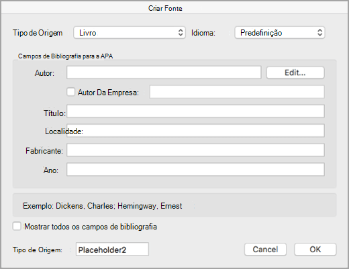
Task: Click the up-down arrows of the Predefinição selector
Action: click(320, 33)
